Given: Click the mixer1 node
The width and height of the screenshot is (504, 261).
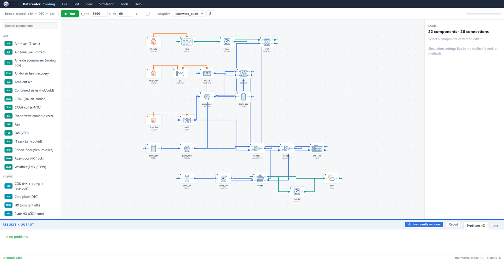Looking at the screenshot, I should [x=257, y=148].
